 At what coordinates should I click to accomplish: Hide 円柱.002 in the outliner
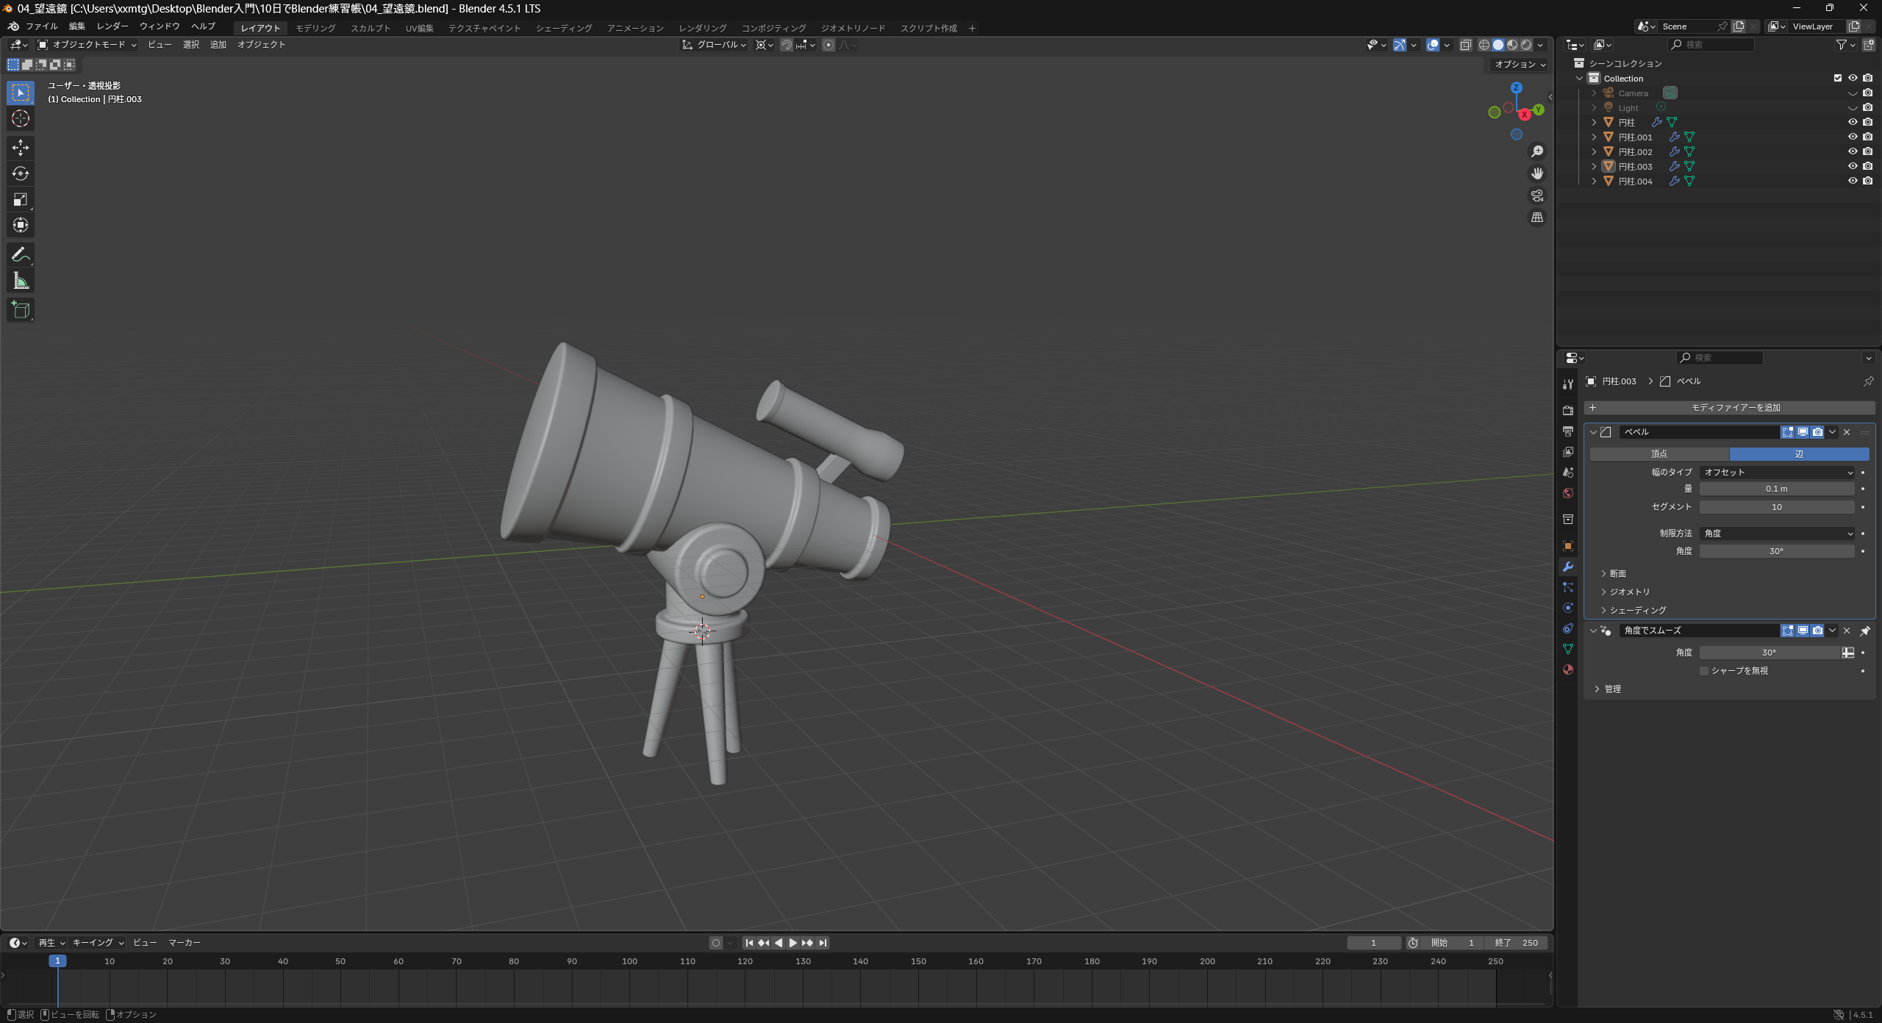point(1853,151)
